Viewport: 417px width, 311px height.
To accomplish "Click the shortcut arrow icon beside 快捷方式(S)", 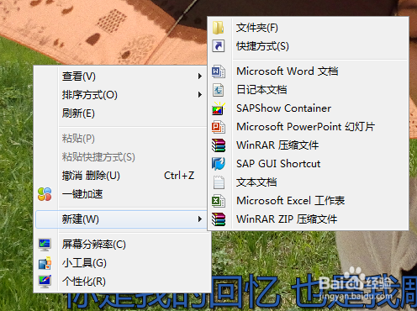I will click(x=218, y=46).
